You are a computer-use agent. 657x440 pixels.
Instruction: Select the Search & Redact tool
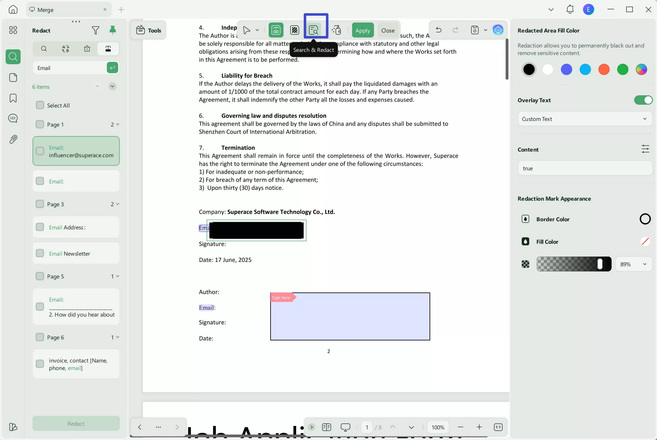click(315, 30)
